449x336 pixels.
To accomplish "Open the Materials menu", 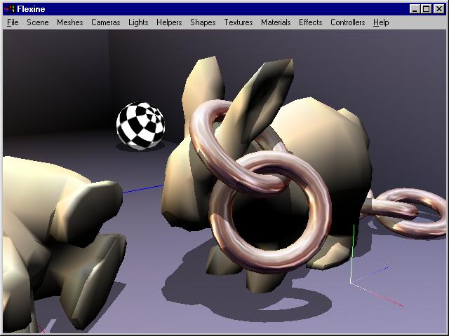I will click(276, 22).
